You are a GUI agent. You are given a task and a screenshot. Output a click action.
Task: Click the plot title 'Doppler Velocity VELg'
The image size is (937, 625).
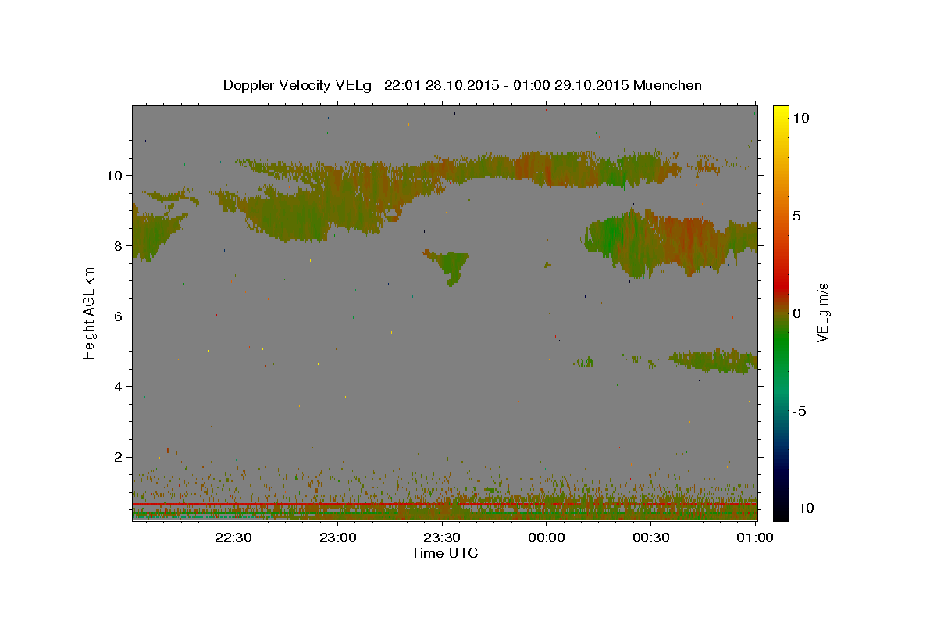pos(299,85)
